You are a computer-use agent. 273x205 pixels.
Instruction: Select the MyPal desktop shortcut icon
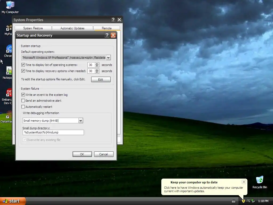[x=8, y=30]
